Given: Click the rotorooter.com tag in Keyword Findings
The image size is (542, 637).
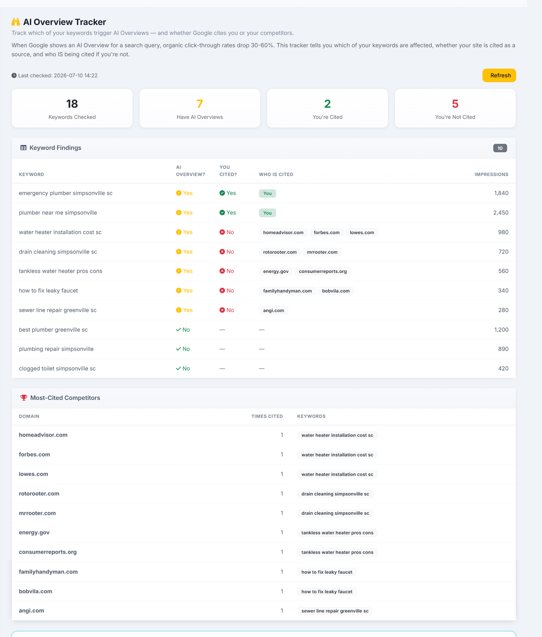Looking at the screenshot, I should point(280,252).
